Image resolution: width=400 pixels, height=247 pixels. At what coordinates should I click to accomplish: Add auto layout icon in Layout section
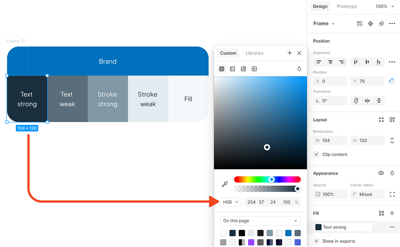pyautogui.click(x=392, y=120)
